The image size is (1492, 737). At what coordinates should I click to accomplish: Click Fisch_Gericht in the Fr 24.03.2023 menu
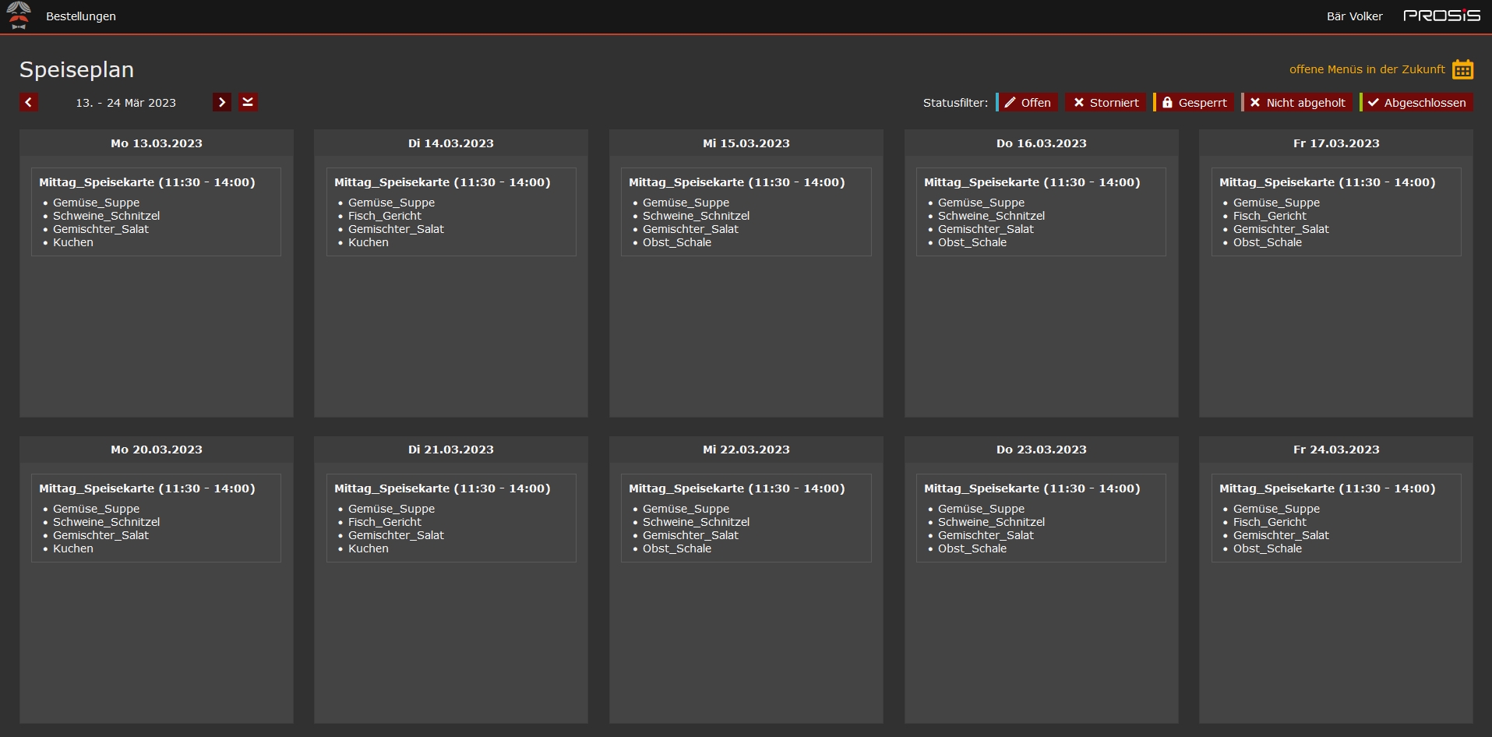point(1270,522)
